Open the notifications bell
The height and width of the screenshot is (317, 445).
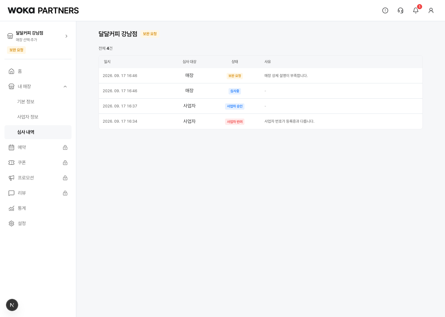pos(416,10)
